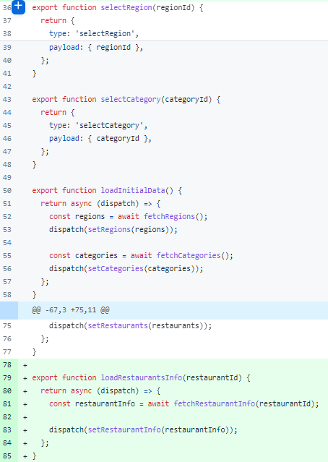Click the loadInitialData function name
This screenshot has height=462, width=328.
click(133, 190)
